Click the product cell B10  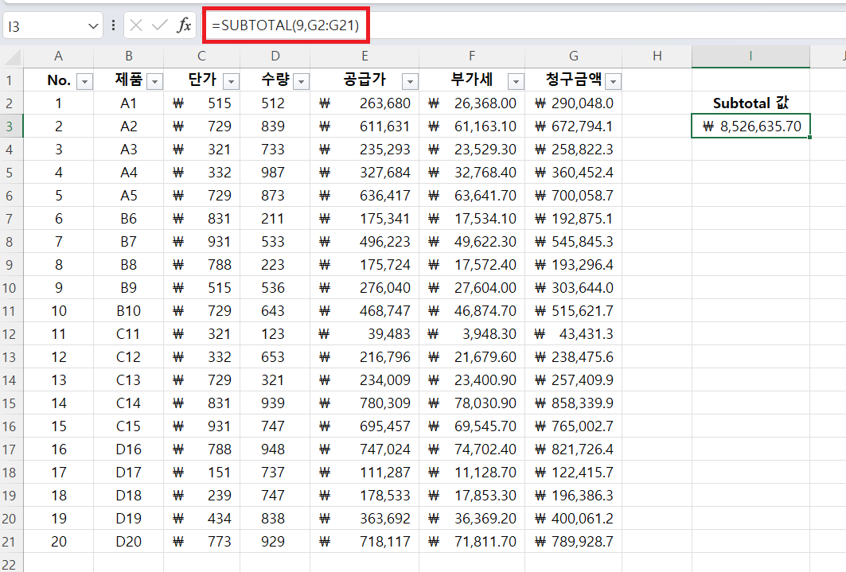pos(128,310)
